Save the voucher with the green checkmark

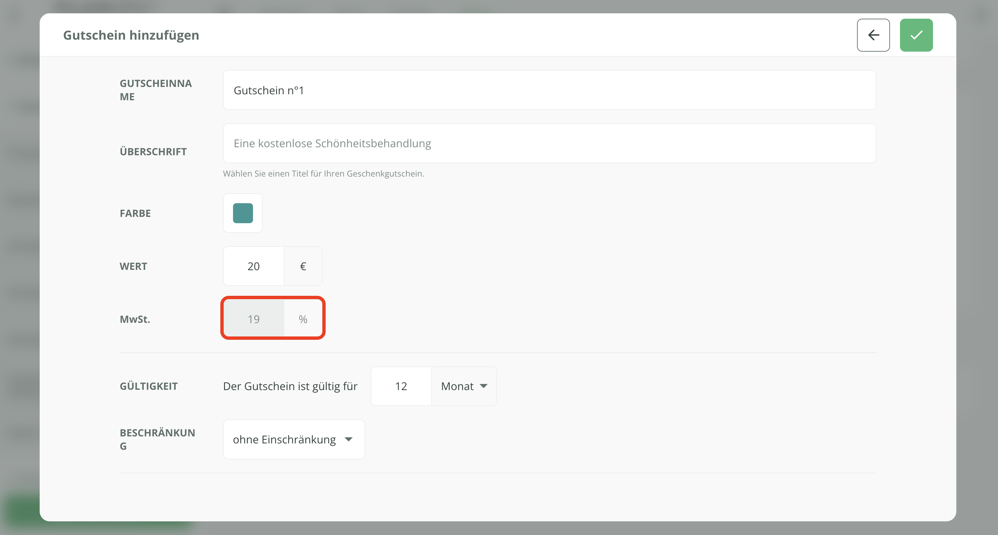pyautogui.click(x=916, y=35)
